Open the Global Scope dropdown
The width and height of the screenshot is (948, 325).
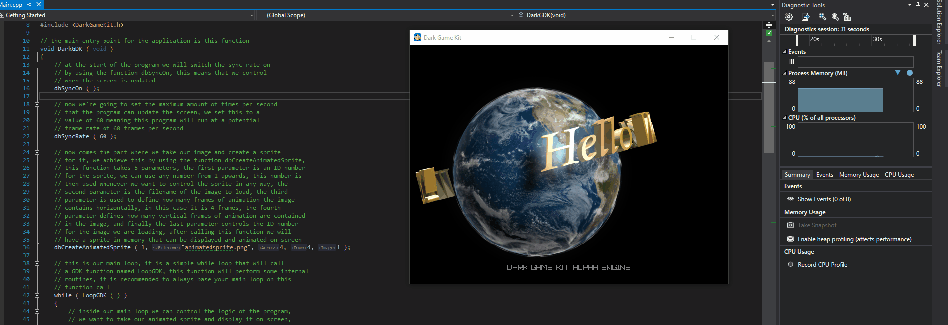click(x=512, y=15)
